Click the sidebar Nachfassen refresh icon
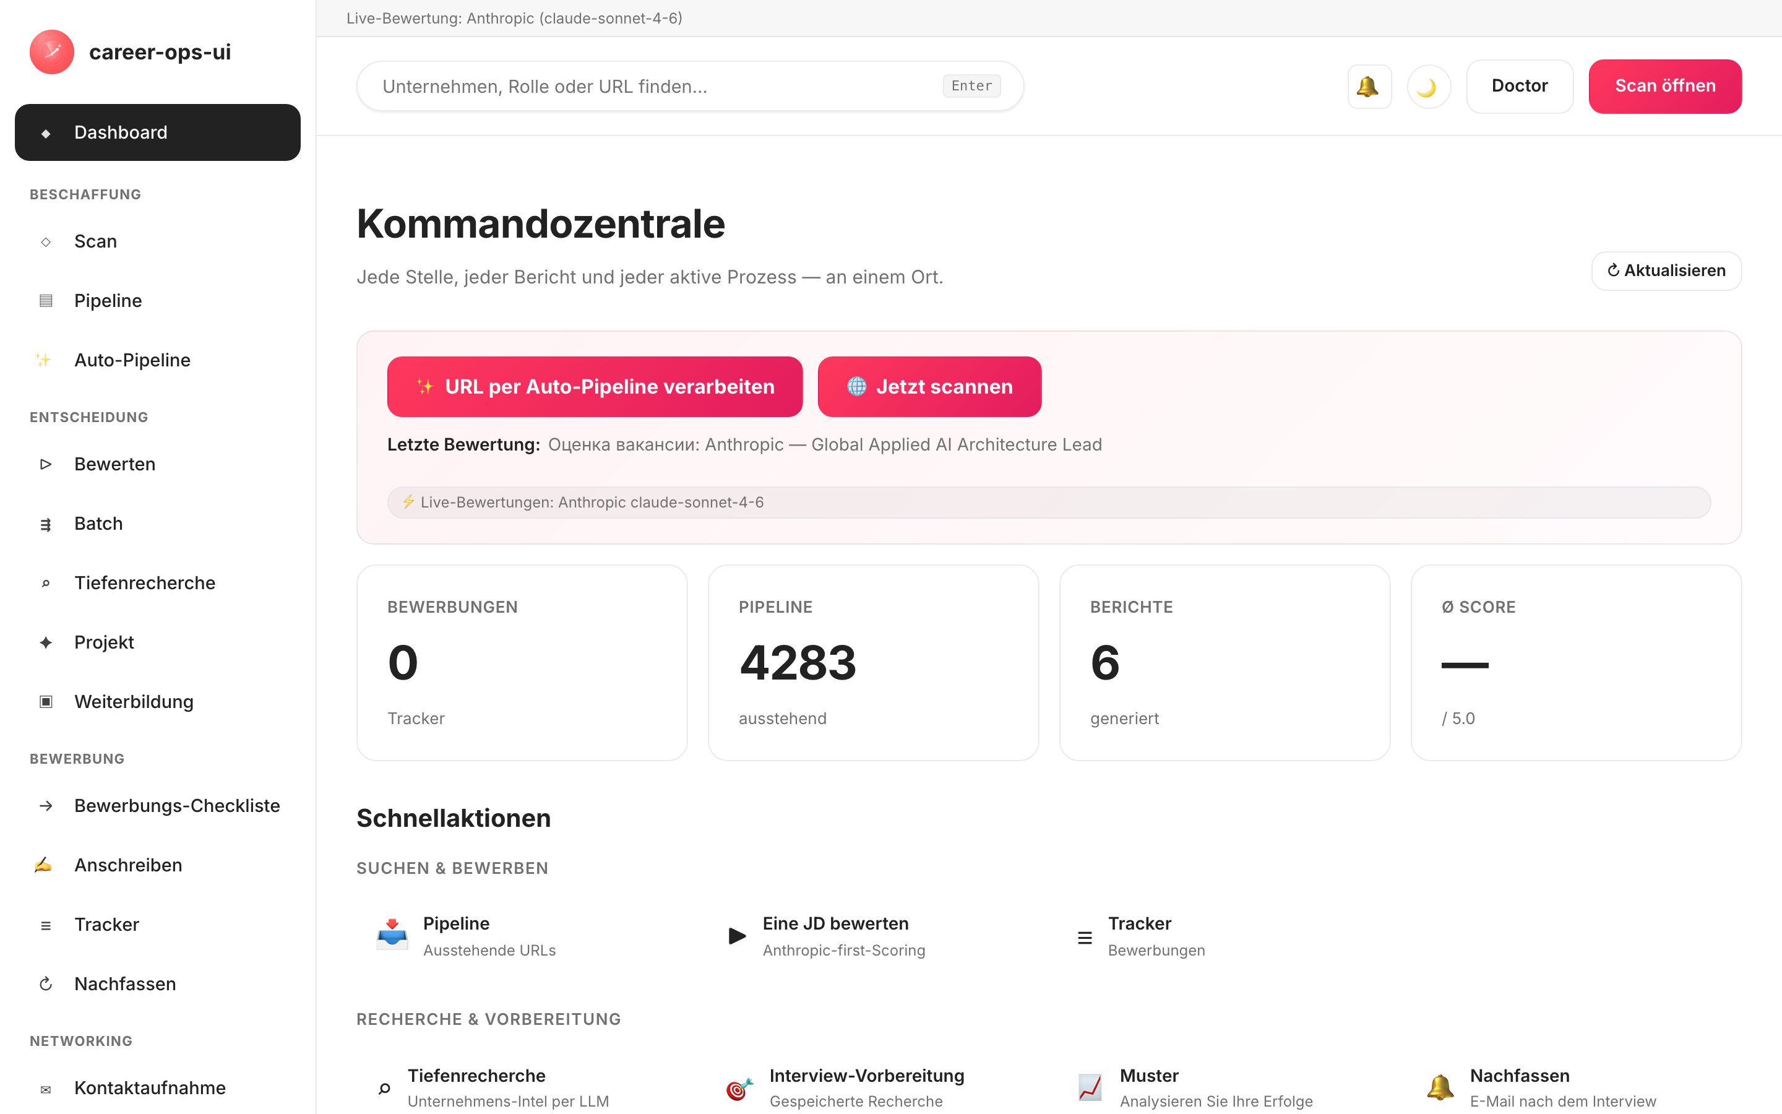This screenshot has width=1782, height=1114. (x=46, y=984)
